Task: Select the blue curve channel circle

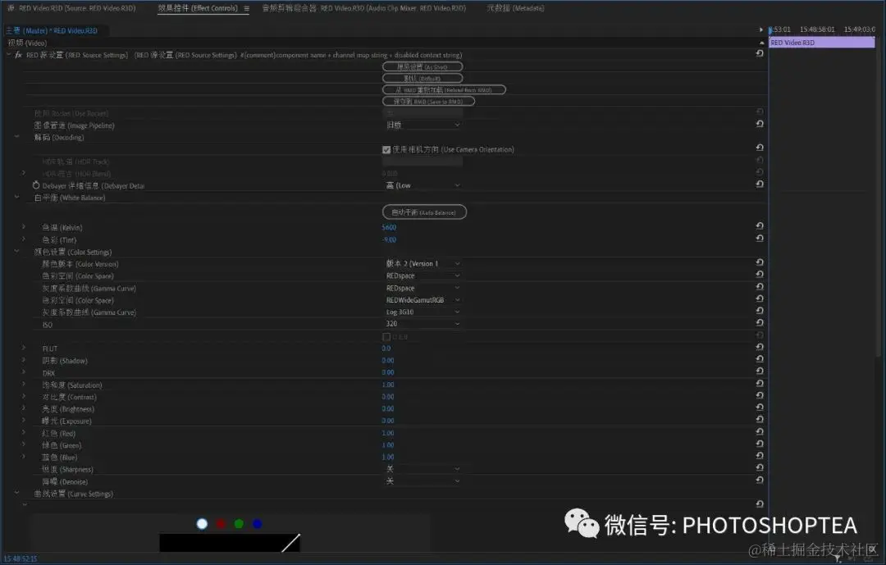Action: point(257,524)
